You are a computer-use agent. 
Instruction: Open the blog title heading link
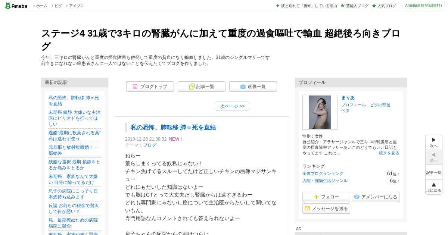220,40
